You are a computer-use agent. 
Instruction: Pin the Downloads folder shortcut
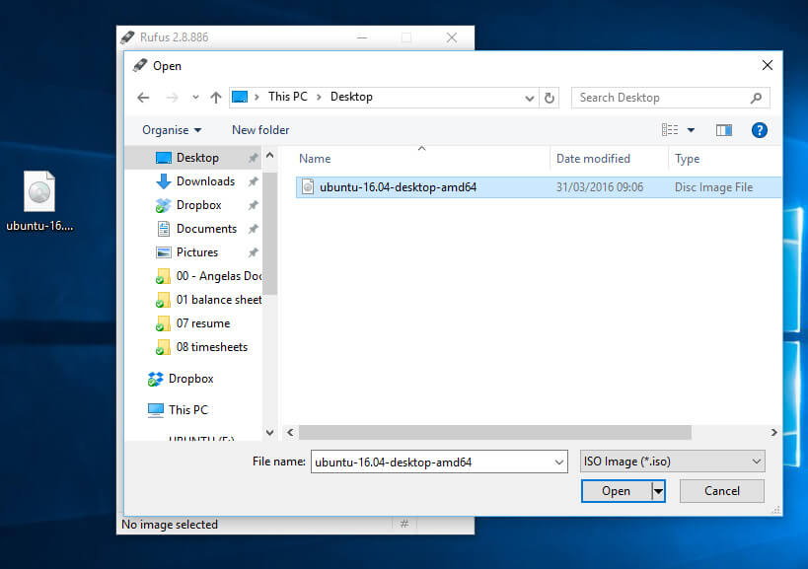254,181
